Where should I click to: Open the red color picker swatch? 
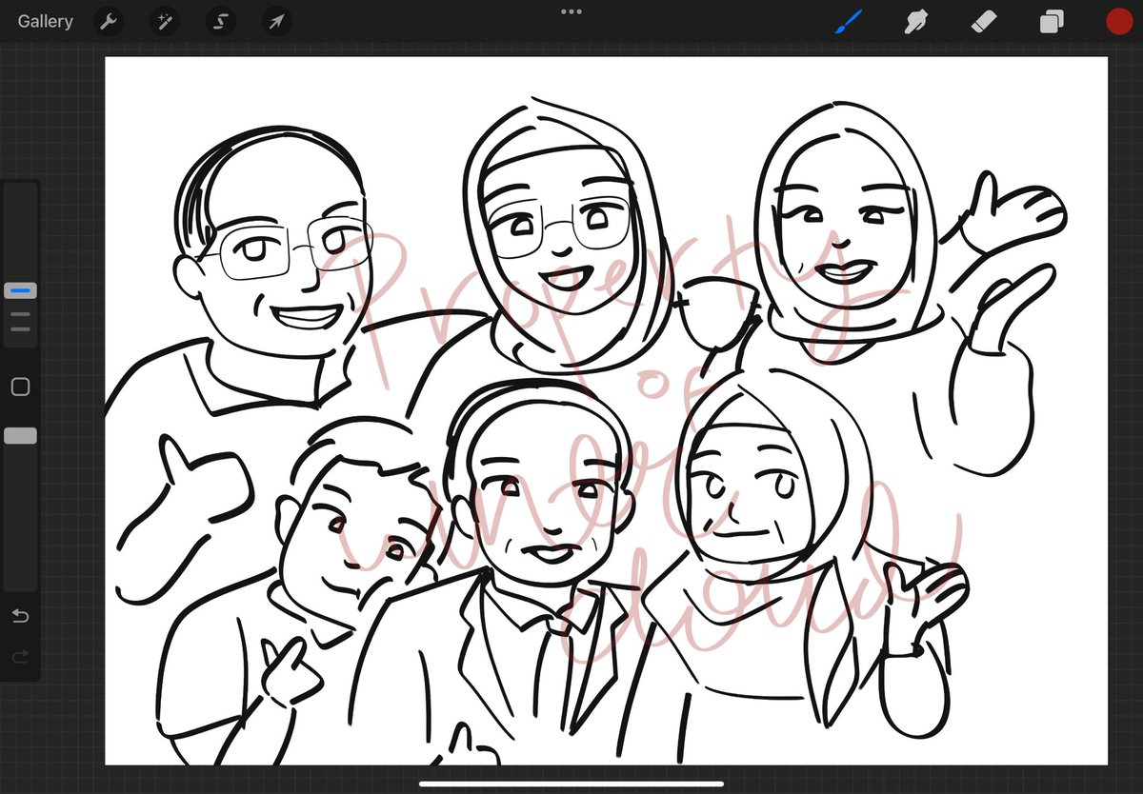(x=1118, y=22)
